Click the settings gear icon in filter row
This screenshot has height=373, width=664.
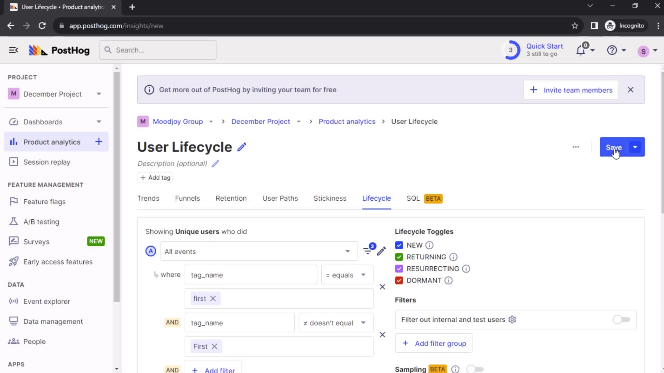[512, 319]
